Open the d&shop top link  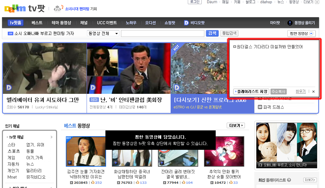point(266,2)
